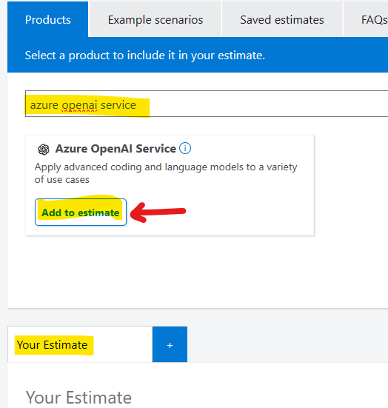
Task: Focus the product search box
Action: tap(207, 104)
